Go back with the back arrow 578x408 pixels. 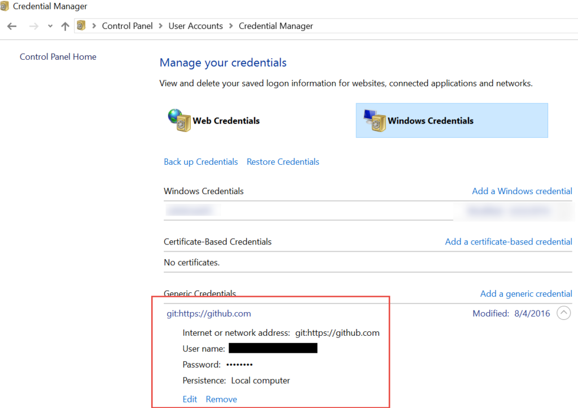[12, 26]
